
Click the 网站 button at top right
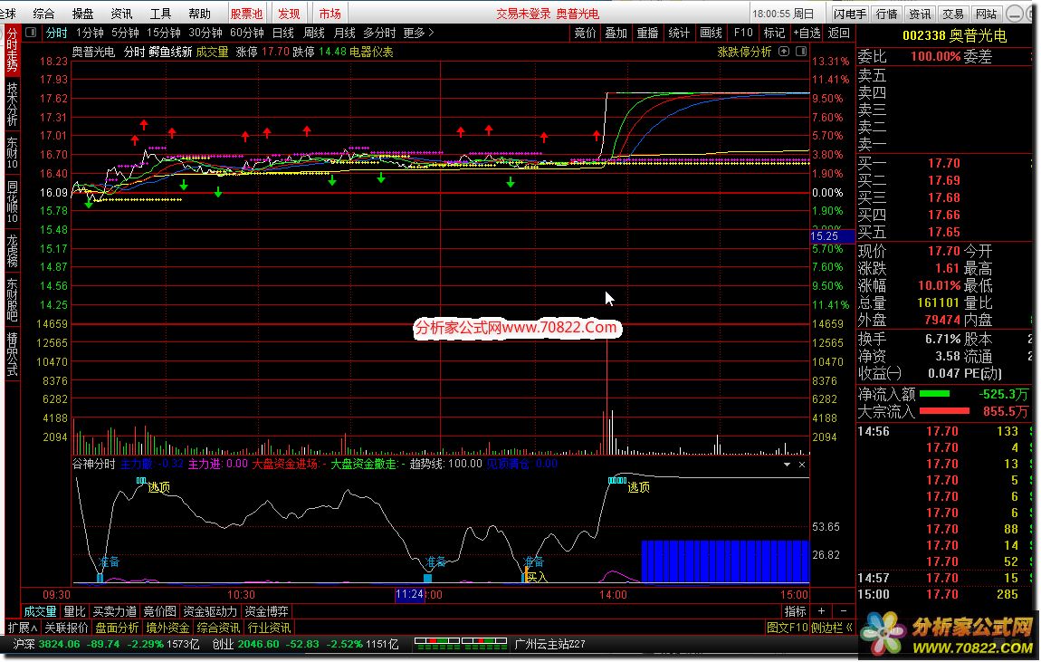click(987, 14)
